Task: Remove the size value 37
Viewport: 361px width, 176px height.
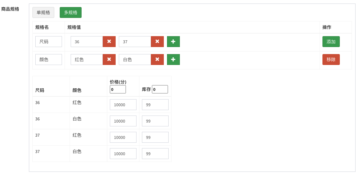Action: 157,42
